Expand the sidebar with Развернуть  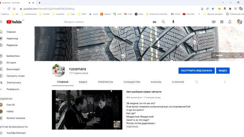13,89
